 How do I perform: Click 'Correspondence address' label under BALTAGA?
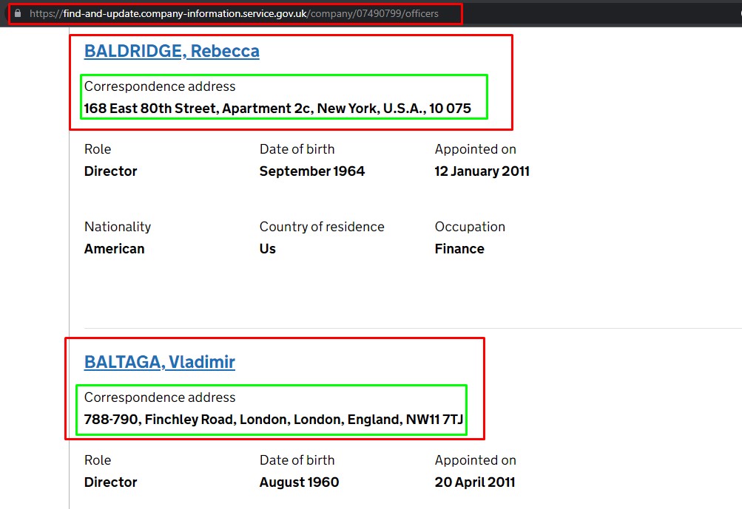tap(160, 397)
